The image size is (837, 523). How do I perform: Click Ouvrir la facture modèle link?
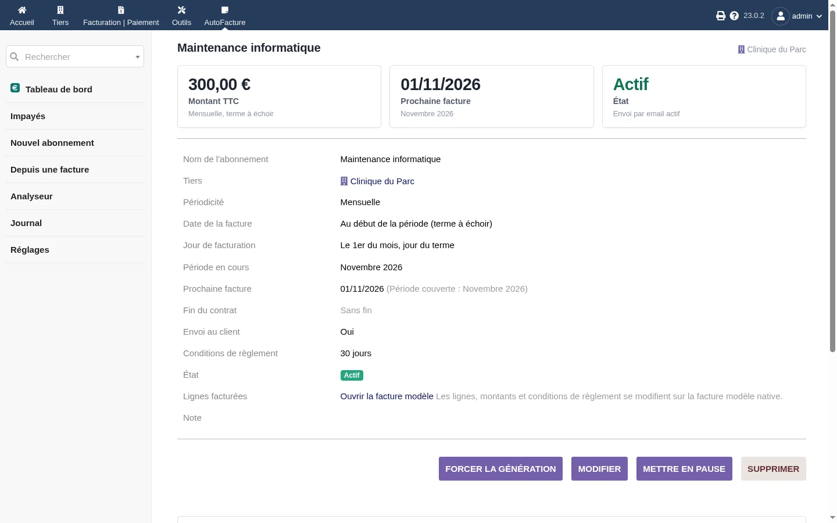point(387,396)
